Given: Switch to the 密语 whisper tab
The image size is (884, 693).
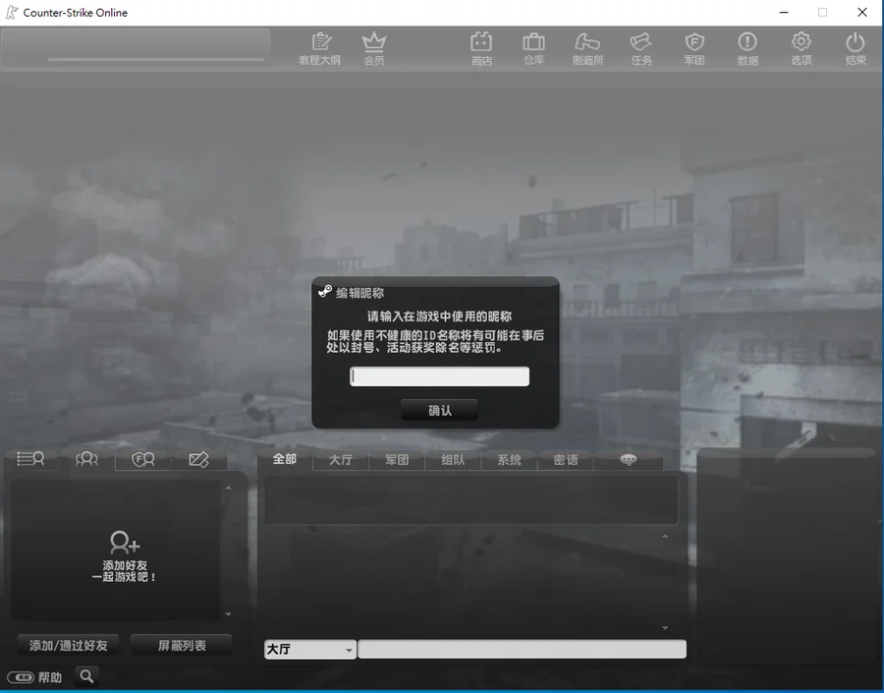Looking at the screenshot, I should [566, 460].
